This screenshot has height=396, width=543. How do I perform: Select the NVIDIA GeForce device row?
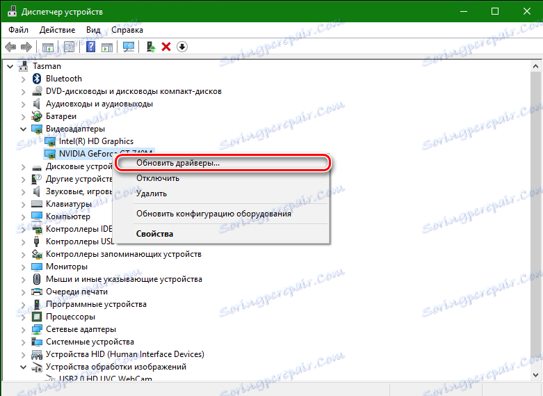tap(99, 153)
